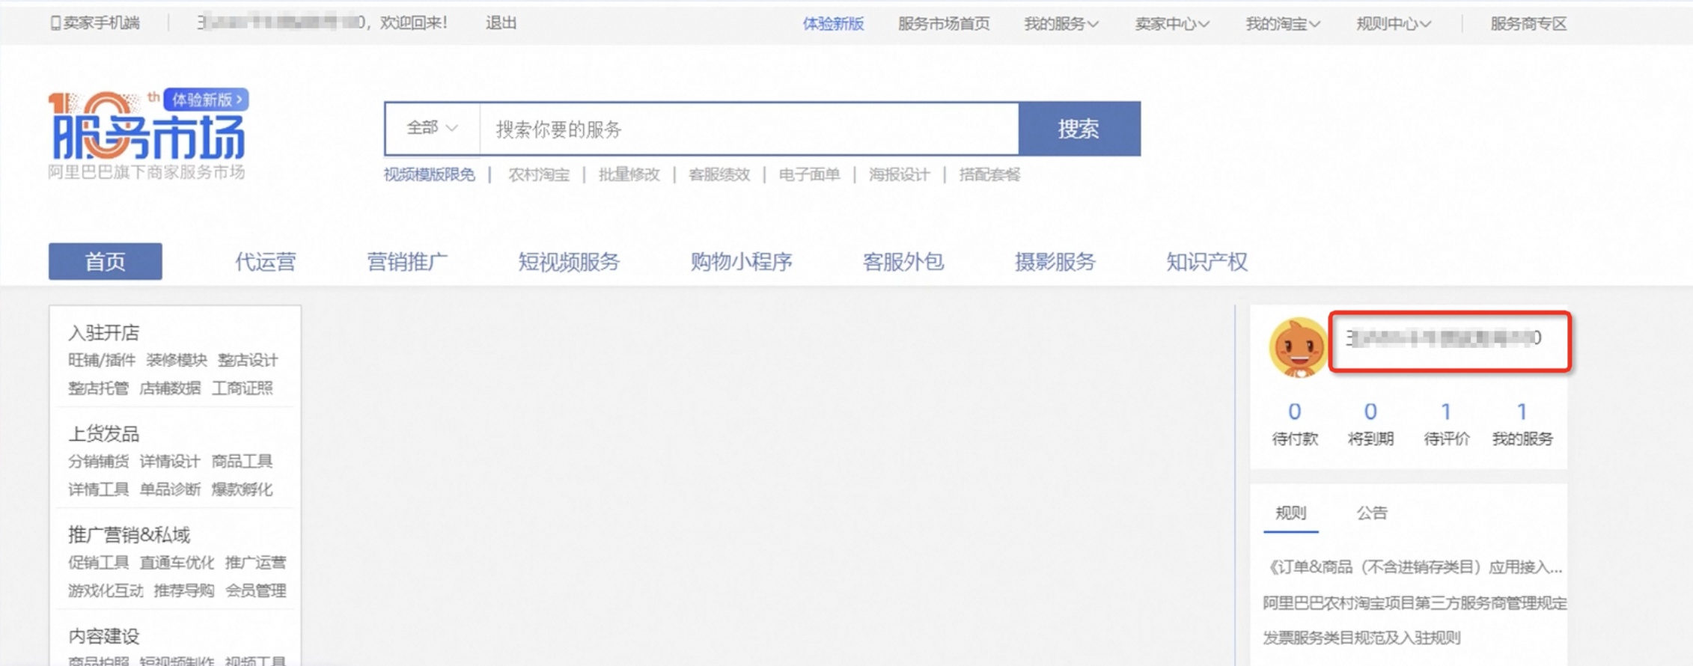This screenshot has height=666, width=1693.
Task: Open the 推广营销&私域 category heading
Action: click(x=129, y=534)
